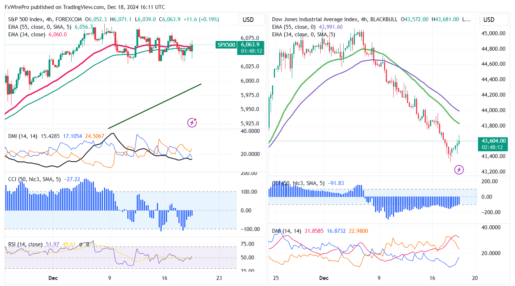Click the 43,200.00 price axis label
This screenshot has width=515, height=286.
[493, 171]
